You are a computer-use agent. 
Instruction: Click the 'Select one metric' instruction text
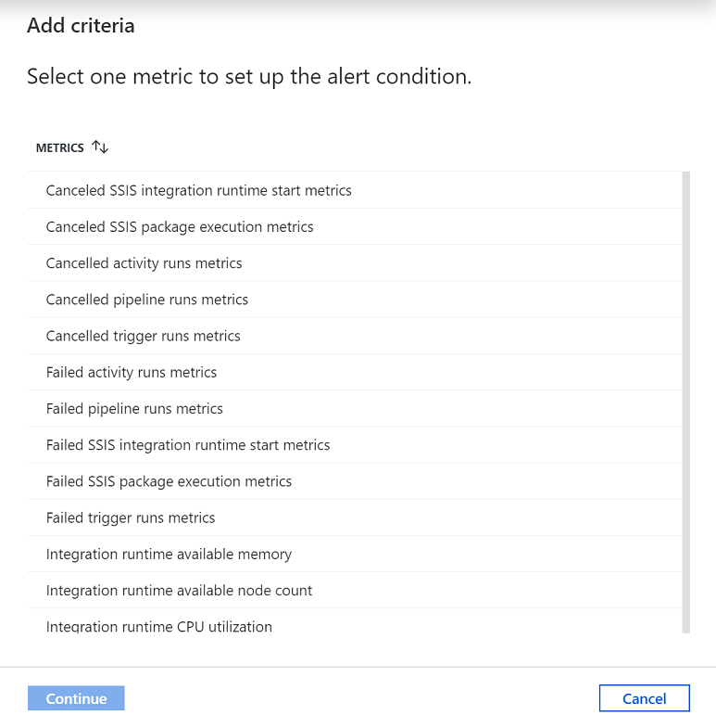(x=249, y=76)
